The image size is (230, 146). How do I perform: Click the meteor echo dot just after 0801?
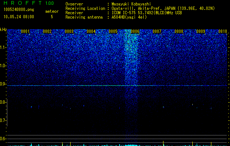point(31,107)
